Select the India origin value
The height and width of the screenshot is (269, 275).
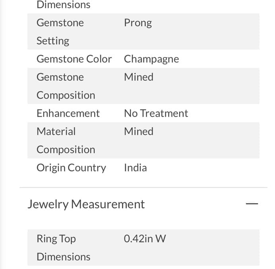coord(135,168)
